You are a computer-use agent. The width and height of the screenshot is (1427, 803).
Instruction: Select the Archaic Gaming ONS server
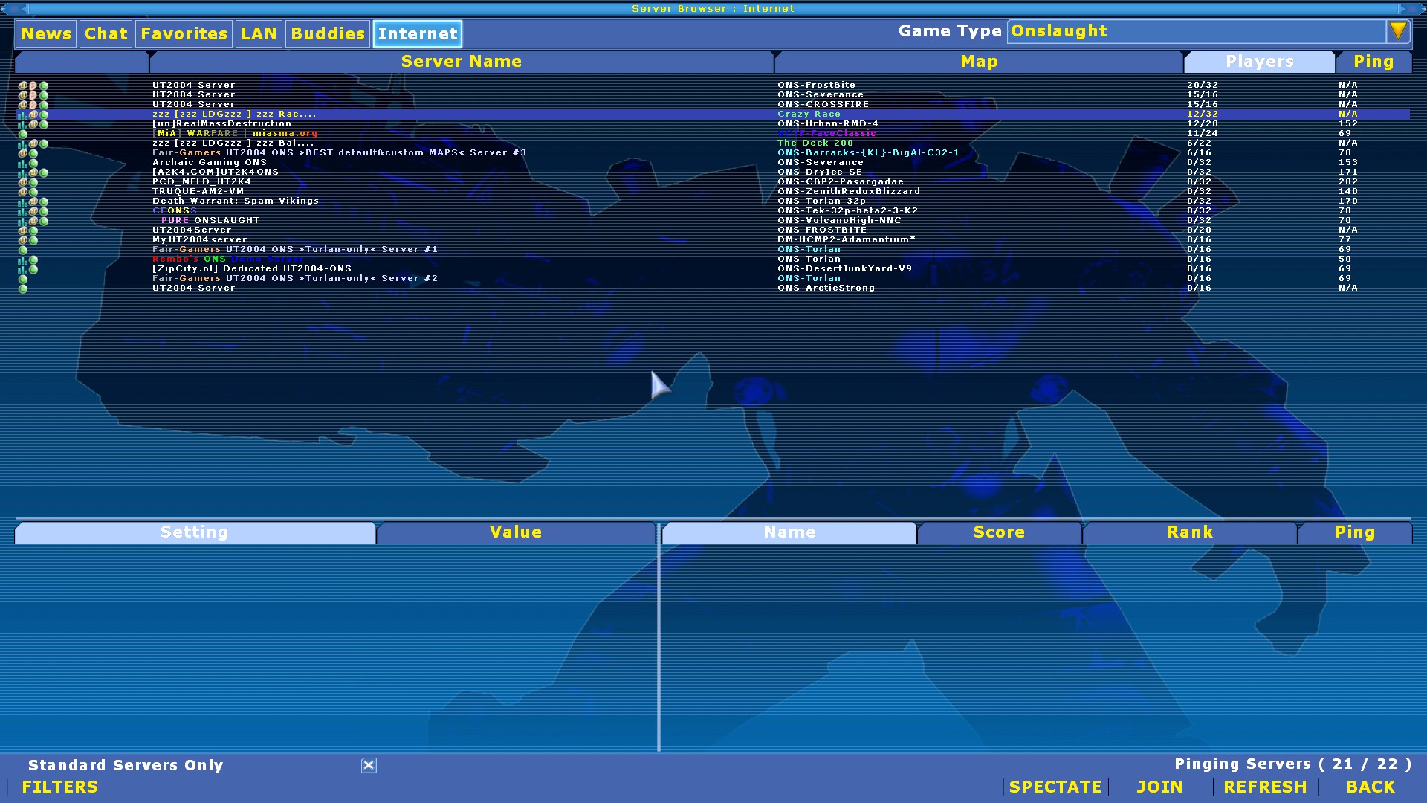(713, 163)
